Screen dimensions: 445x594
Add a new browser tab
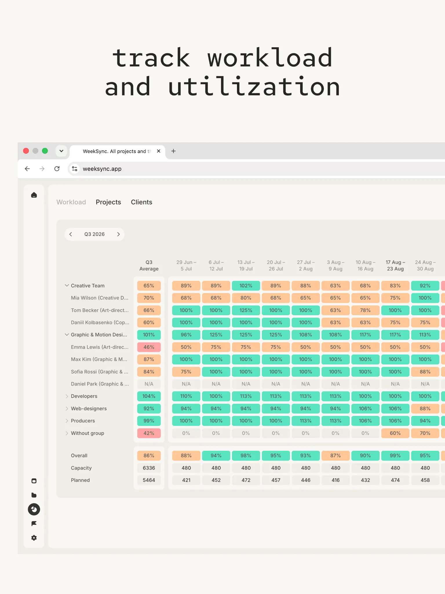click(x=174, y=151)
